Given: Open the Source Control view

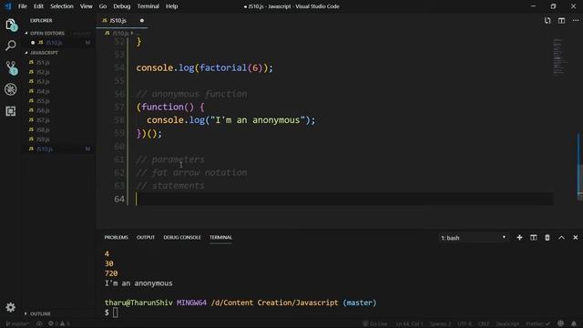Looking at the screenshot, I should pyautogui.click(x=11, y=67).
